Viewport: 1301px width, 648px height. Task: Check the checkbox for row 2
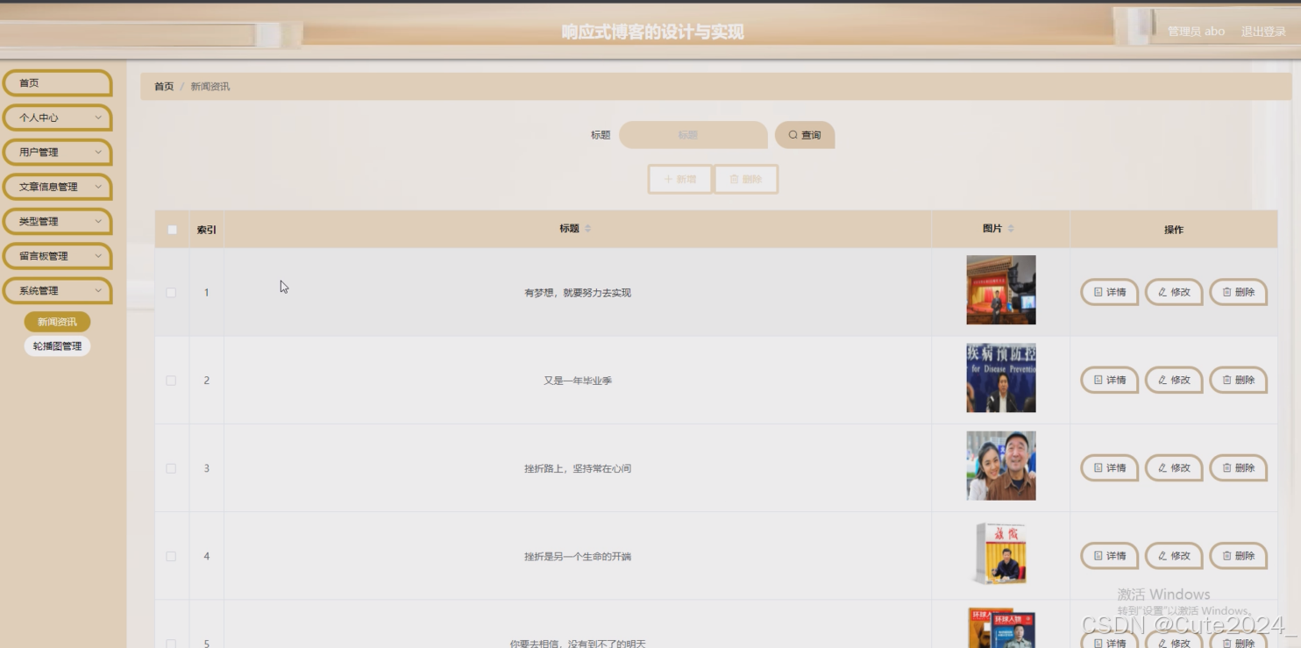click(171, 381)
